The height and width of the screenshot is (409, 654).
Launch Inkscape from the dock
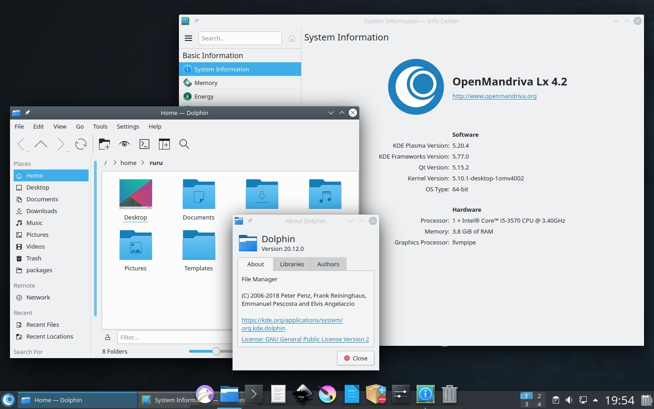(302, 394)
